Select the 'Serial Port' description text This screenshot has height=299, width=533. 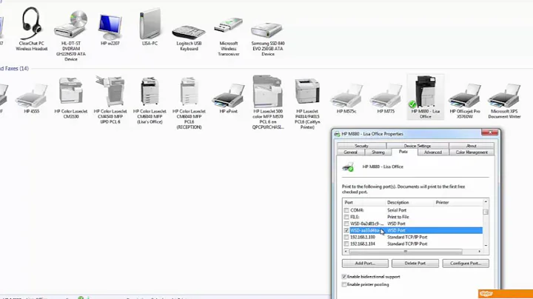[x=397, y=210]
